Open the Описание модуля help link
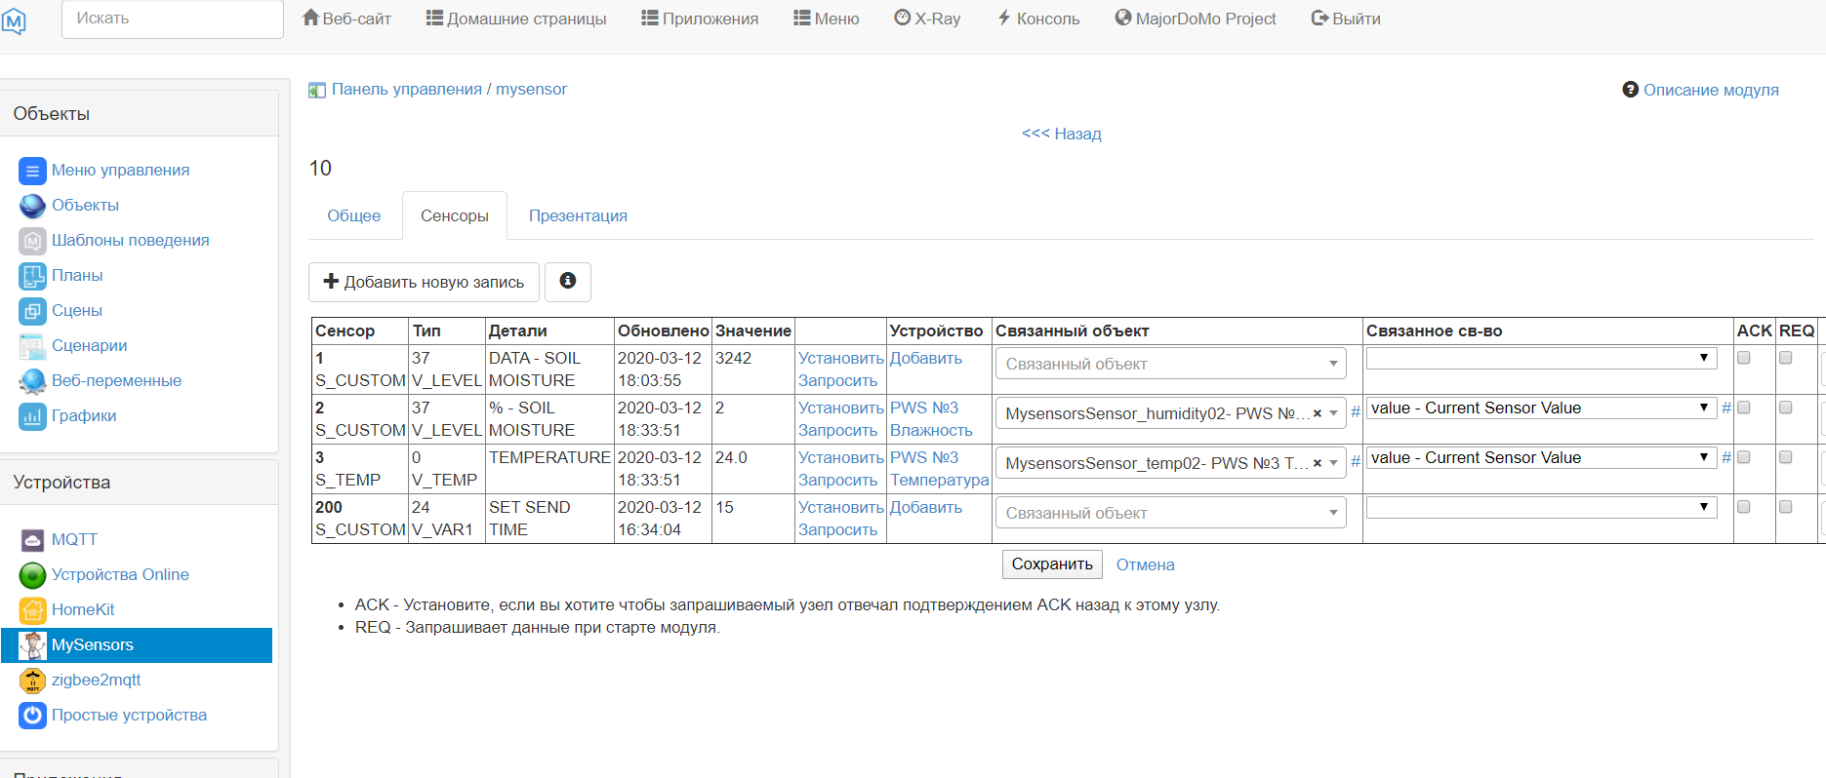1826x778 pixels. (x=1701, y=90)
